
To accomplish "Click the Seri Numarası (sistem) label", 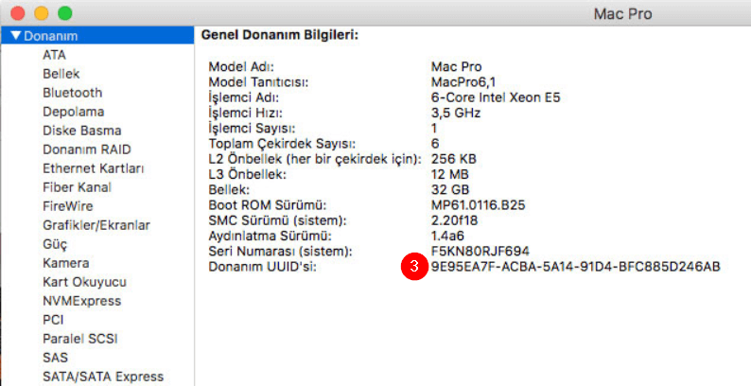I will tap(280, 252).
